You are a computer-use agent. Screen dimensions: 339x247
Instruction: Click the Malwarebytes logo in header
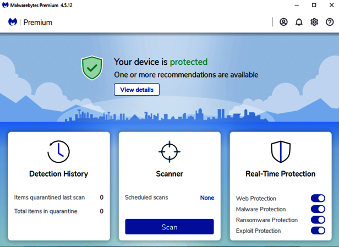[13, 22]
